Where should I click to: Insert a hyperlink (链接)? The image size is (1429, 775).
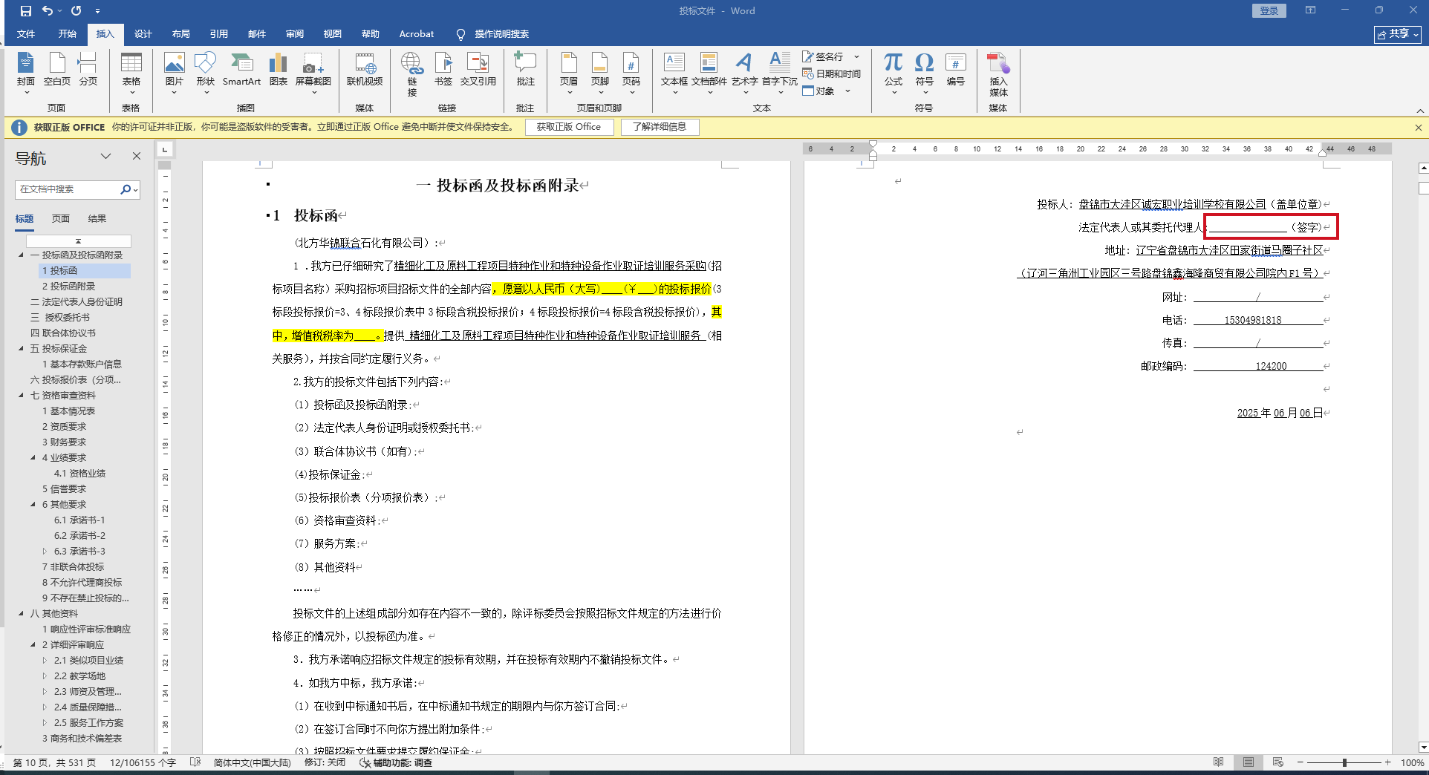pos(412,74)
